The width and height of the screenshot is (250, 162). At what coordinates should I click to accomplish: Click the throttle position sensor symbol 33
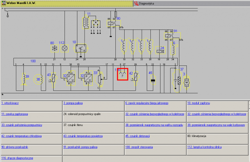click(99, 79)
